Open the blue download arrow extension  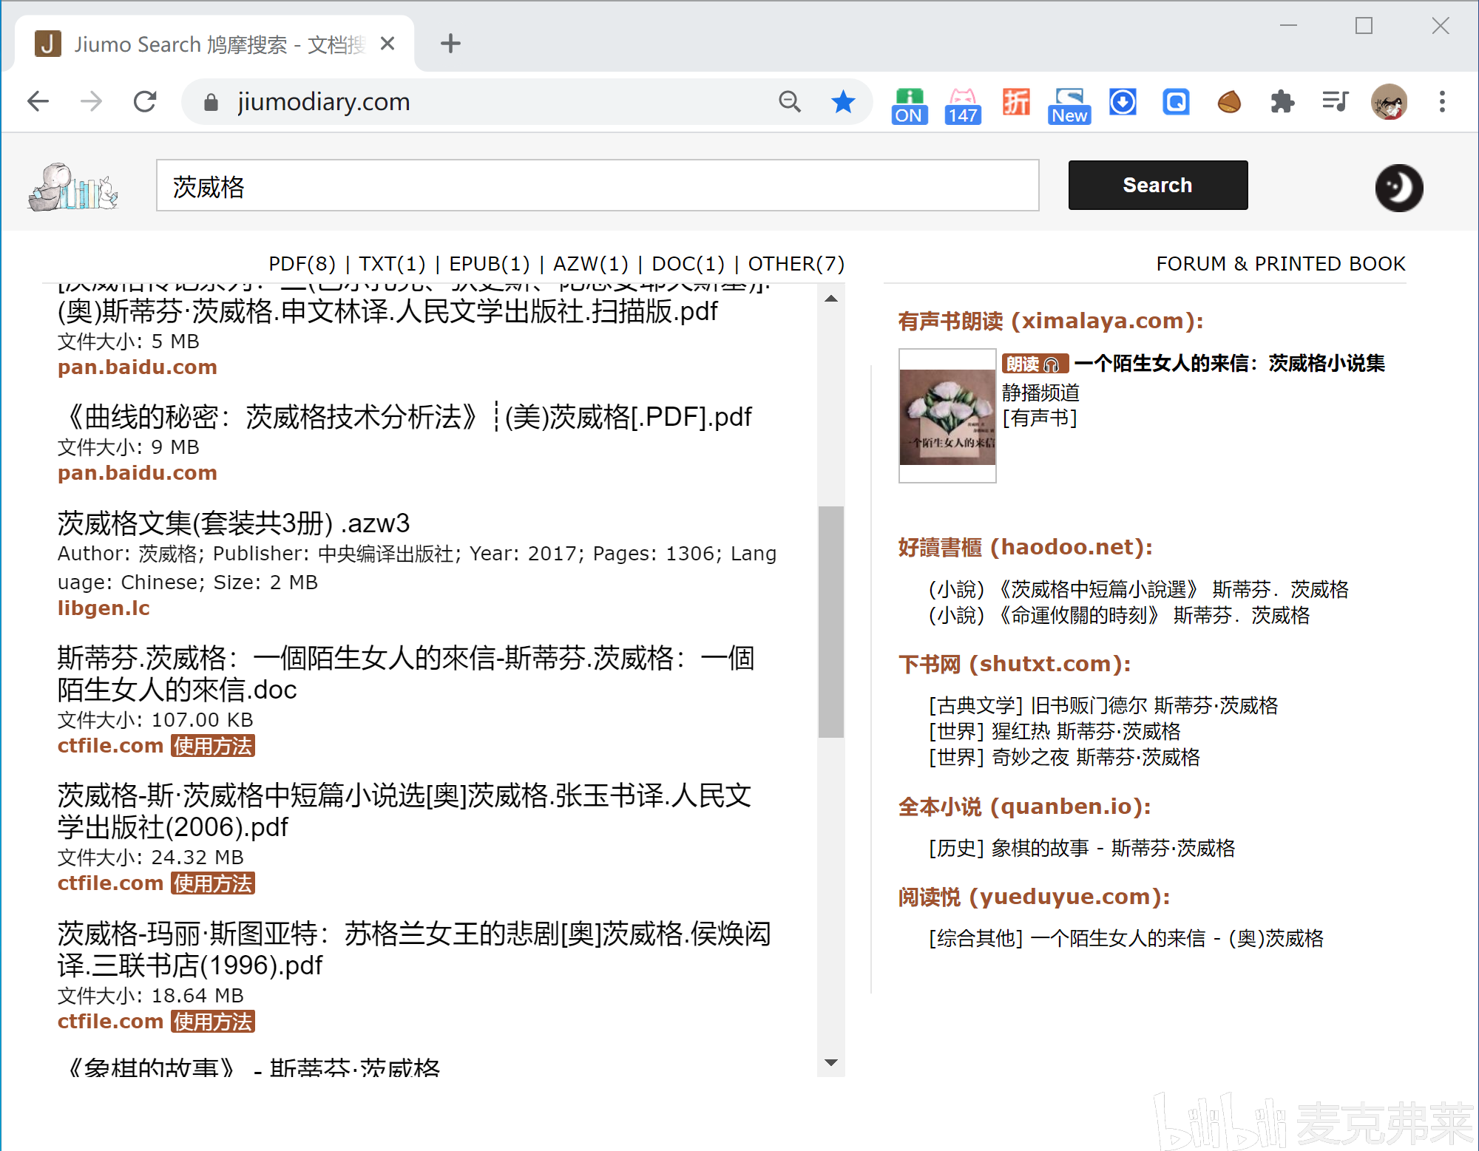click(x=1123, y=102)
